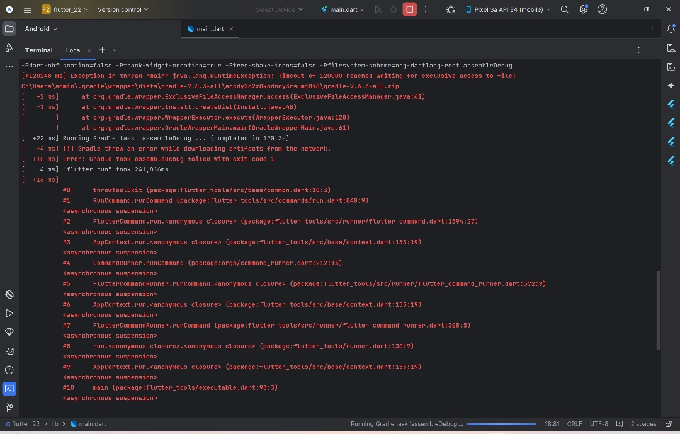Select the Local terminal tab

(73, 50)
